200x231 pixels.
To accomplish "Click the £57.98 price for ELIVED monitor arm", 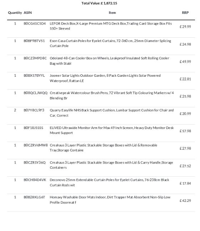I will (185, 131).
